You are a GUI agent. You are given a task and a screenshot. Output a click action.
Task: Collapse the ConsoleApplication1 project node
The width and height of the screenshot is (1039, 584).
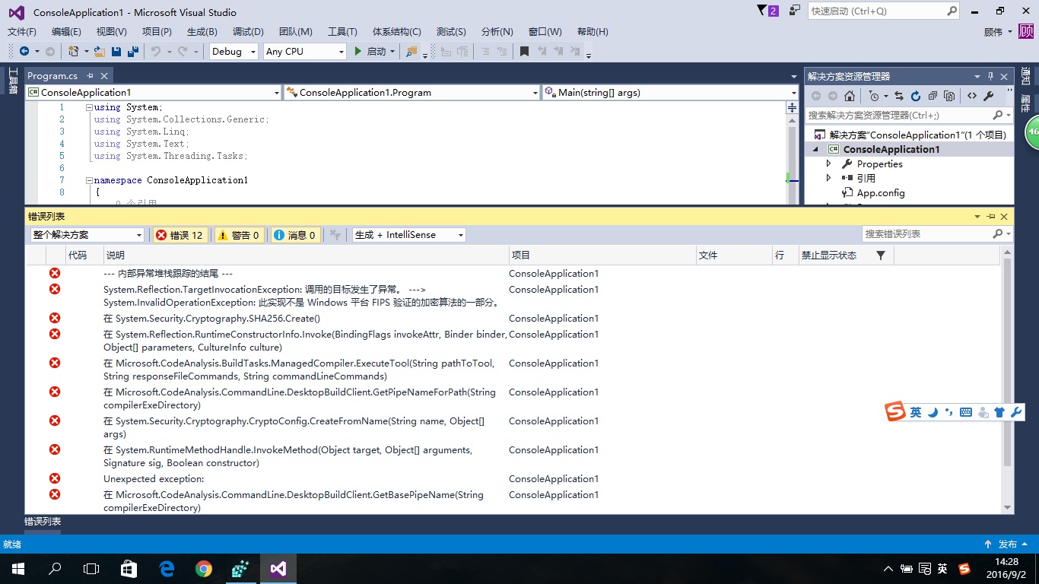tap(815, 149)
